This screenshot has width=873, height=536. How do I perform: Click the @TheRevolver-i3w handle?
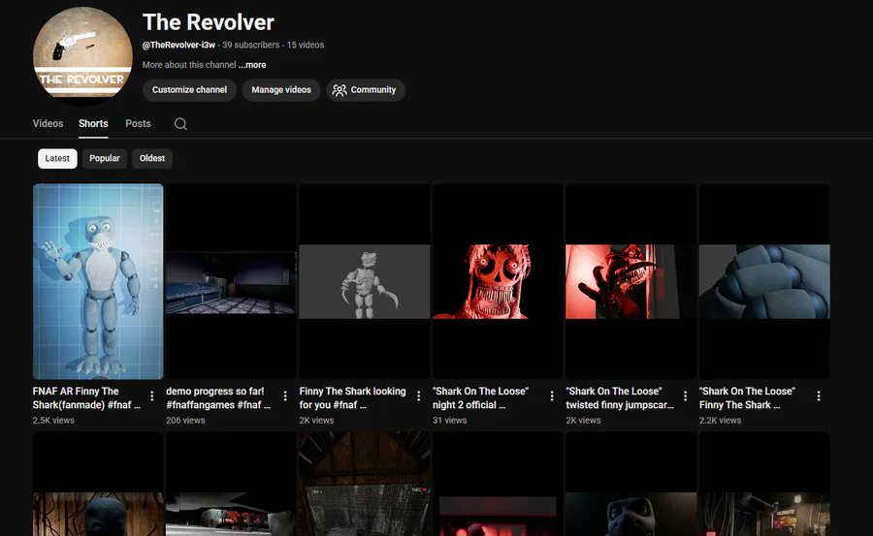(178, 46)
